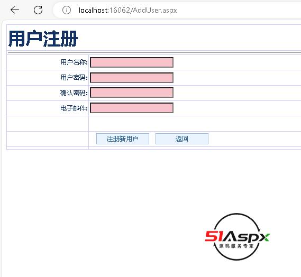
Task: Select the 确认密码 text box
Action: coord(132,93)
